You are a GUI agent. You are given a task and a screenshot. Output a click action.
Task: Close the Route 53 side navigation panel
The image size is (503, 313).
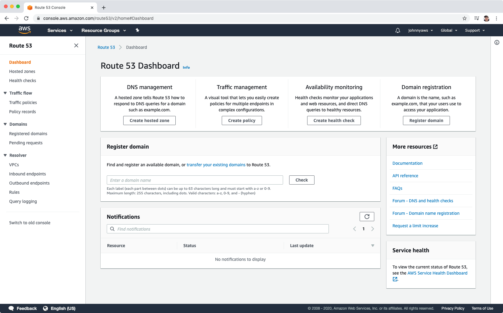76,45
